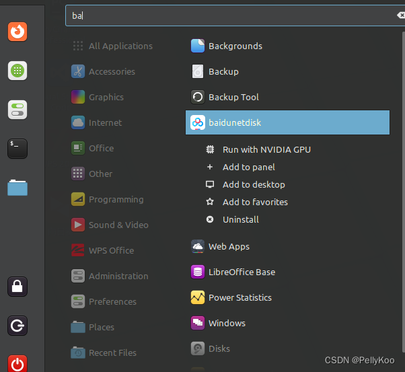Click the red power/shutdown icon
Screen dimensions: 405x372
click(x=17, y=363)
